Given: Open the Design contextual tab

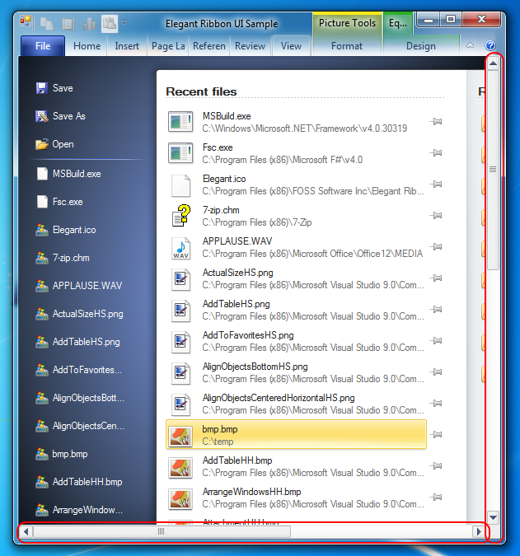Looking at the screenshot, I should coord(420,46).
